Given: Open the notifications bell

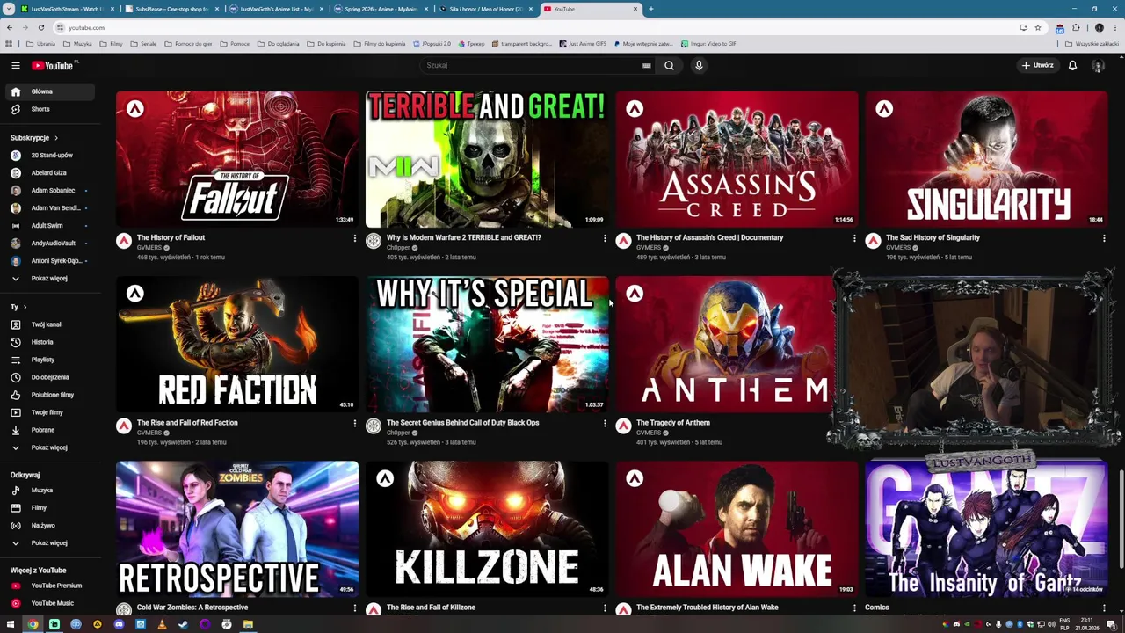Looking at the screenshot, I should coord(1072,65).
